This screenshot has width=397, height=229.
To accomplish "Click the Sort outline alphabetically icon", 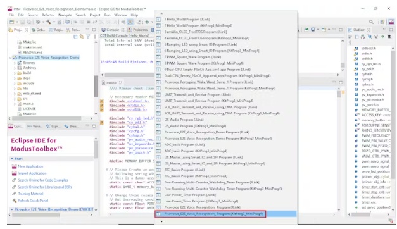I will [363, 37].
